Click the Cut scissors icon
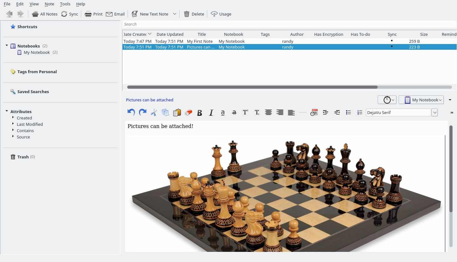The width and height of the screenshot is (457, 262). click(x=154, y=112)
